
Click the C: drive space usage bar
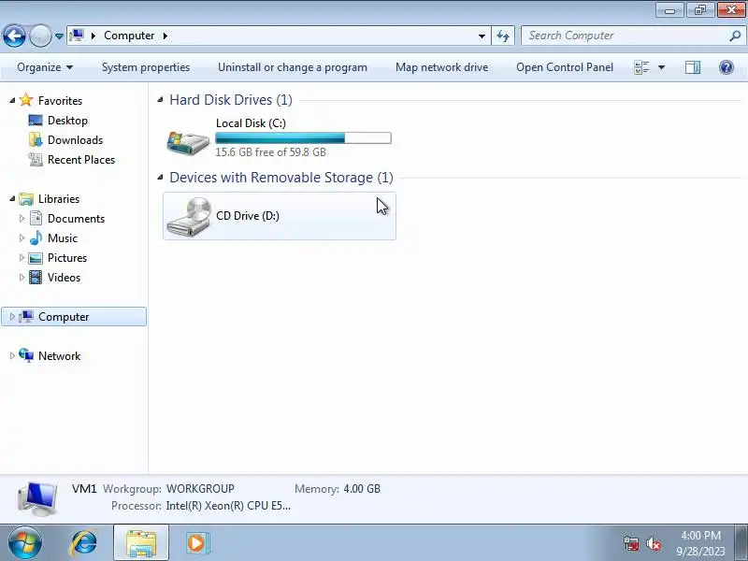click(303, 137)
